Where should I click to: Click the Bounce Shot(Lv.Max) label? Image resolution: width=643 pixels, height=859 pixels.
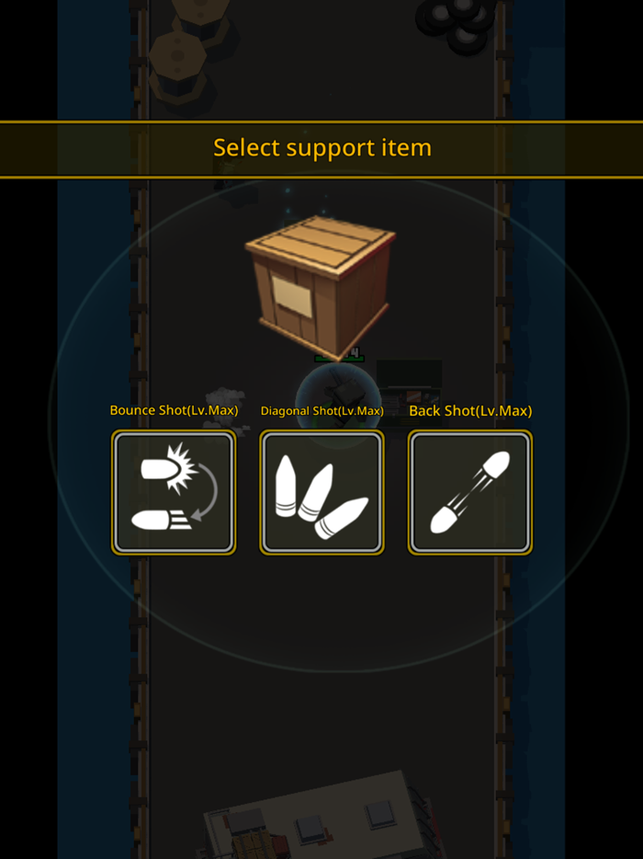(x=174, y=410)
